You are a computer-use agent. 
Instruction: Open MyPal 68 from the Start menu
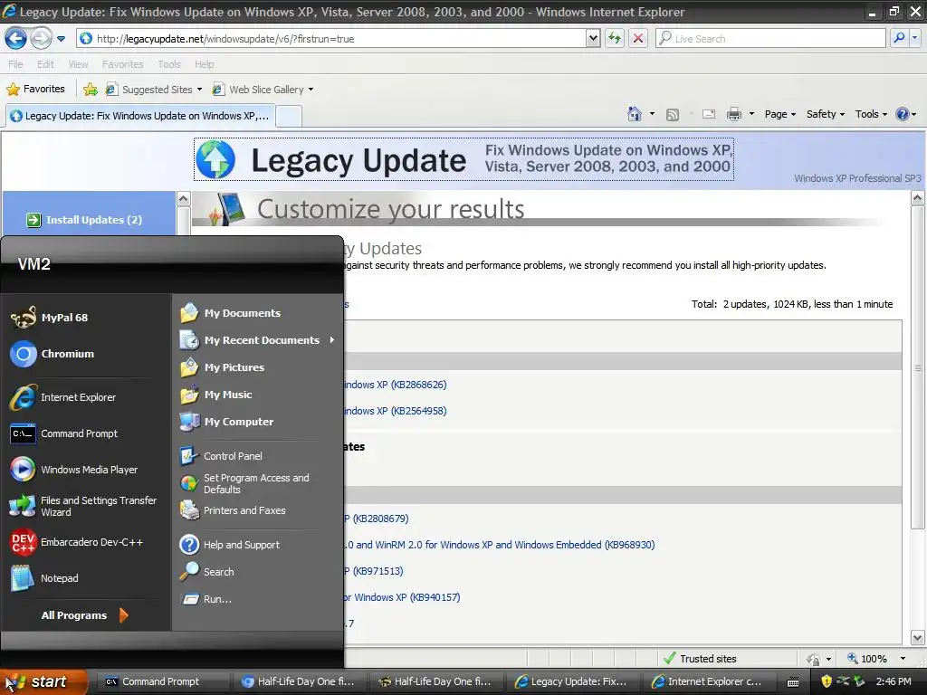coord(51,318)
